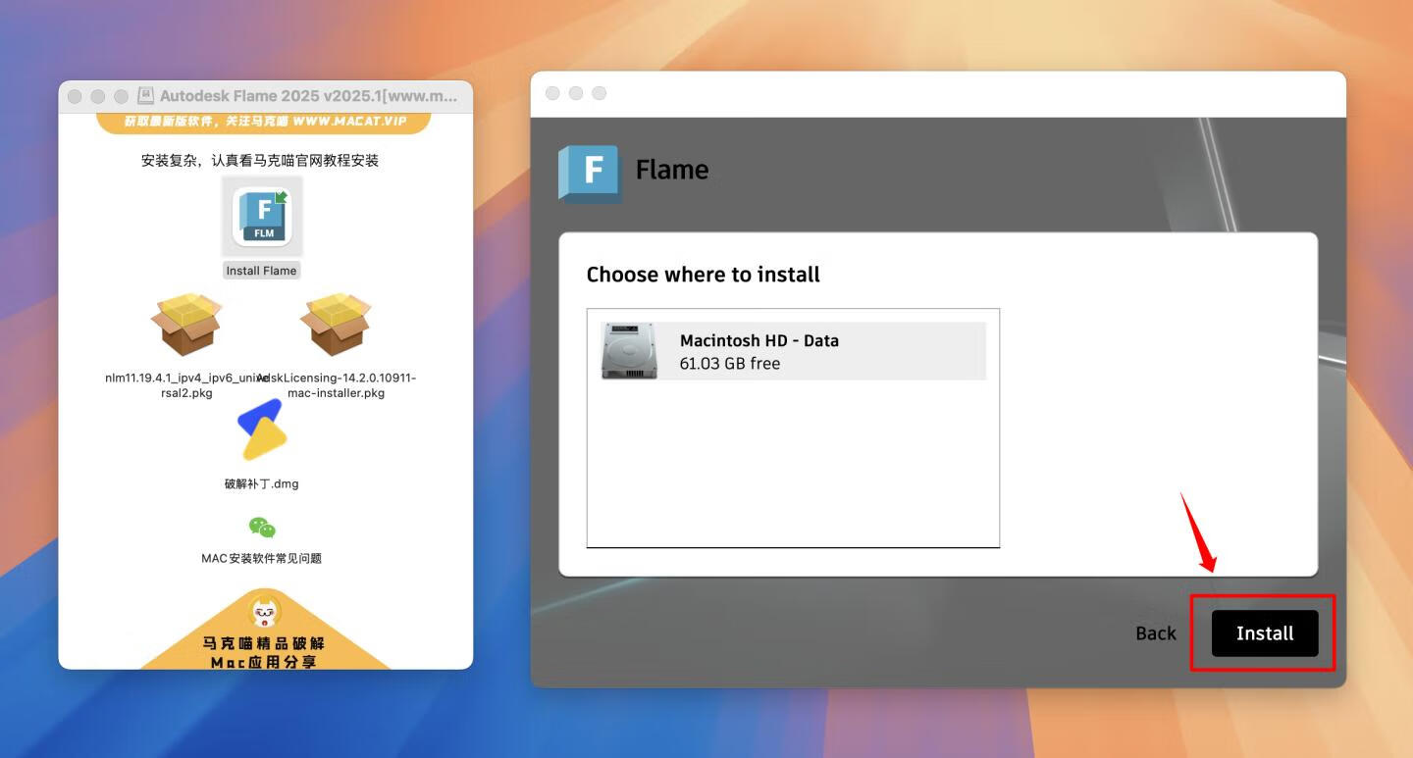This screenshot has height=758, width=1413.
Task: Click the document proxy icon in Finder title bar
Action: (144, 95)
